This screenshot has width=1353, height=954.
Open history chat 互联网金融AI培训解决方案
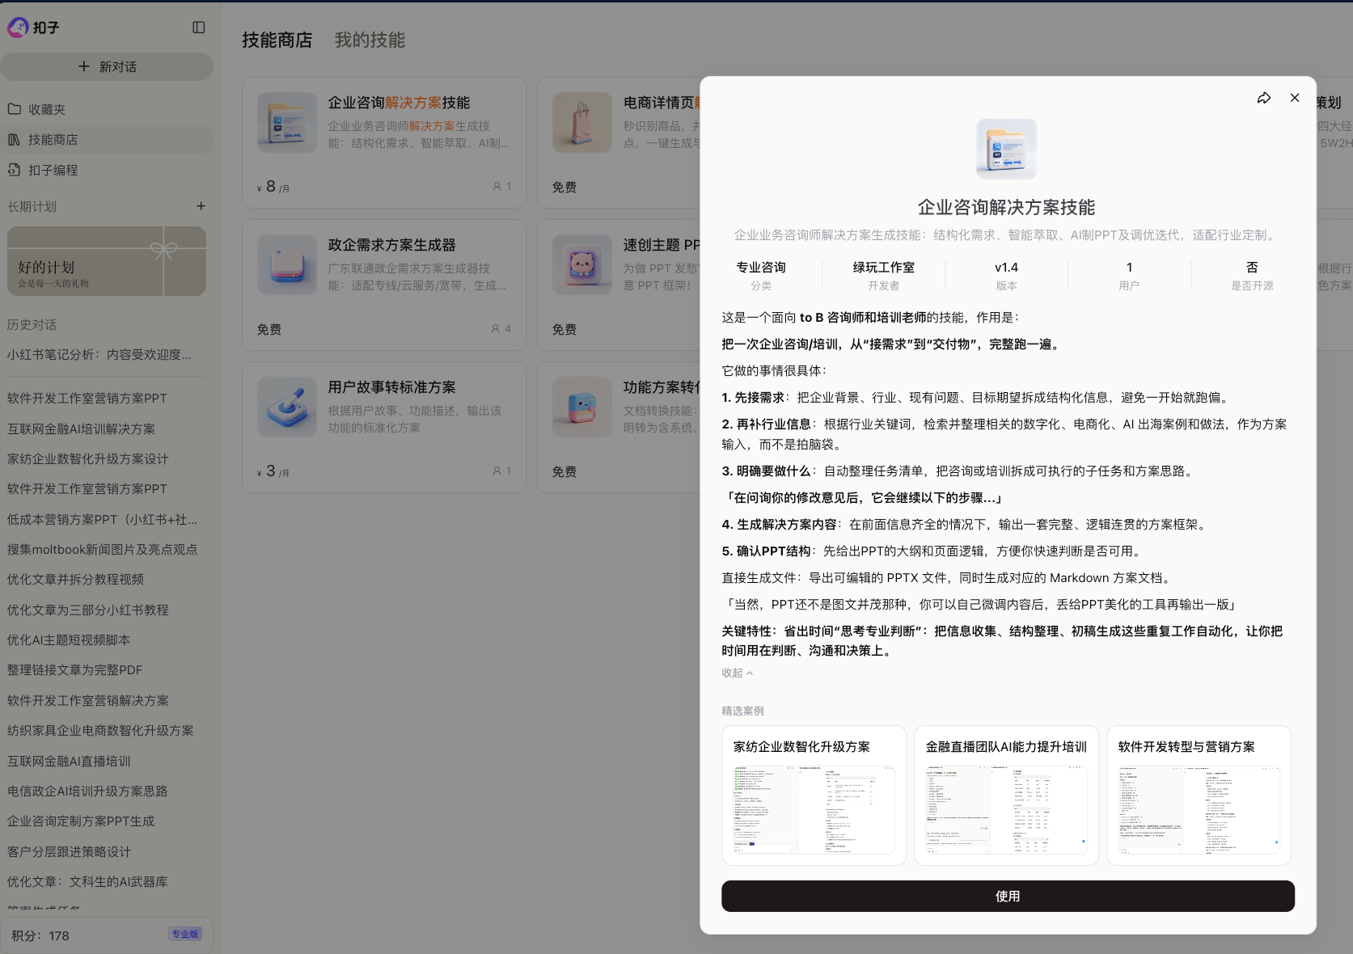[x=81, y=428]
